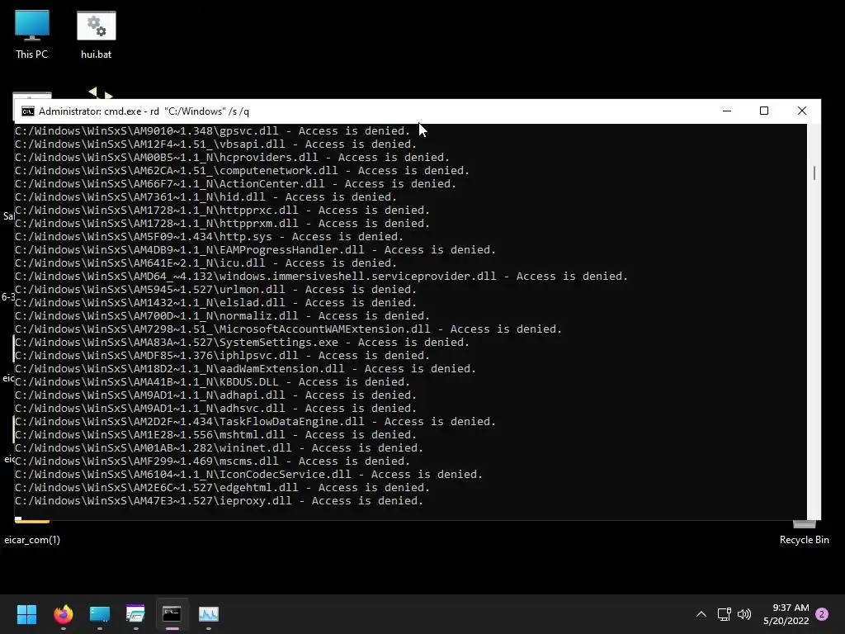
Task: Open the volume speaker tray icon
Action: (x=744, y=614)
